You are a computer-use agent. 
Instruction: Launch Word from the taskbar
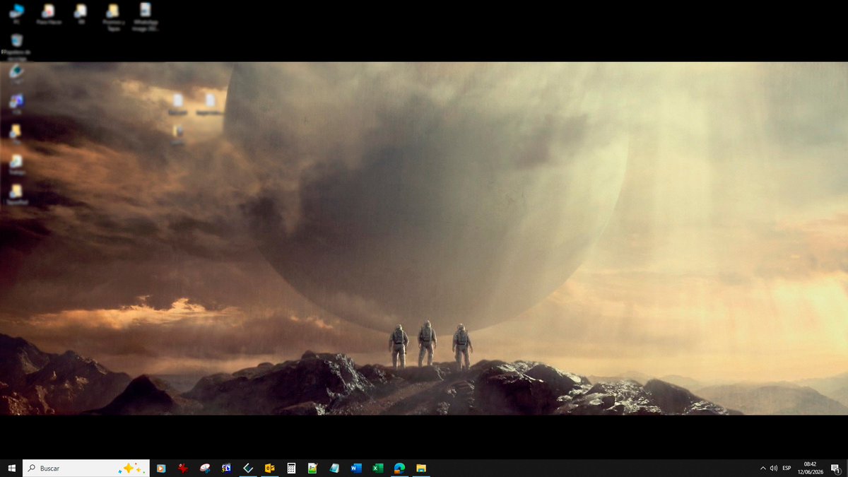(356, 468)
